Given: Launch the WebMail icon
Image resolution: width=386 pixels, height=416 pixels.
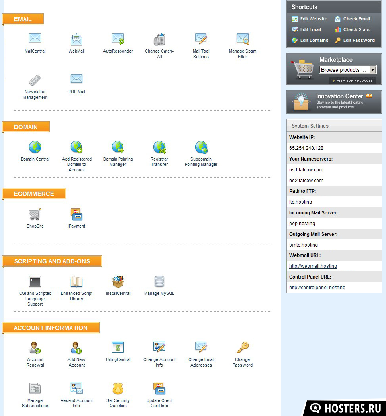Looking at the screenshot, I should point(76,39).
